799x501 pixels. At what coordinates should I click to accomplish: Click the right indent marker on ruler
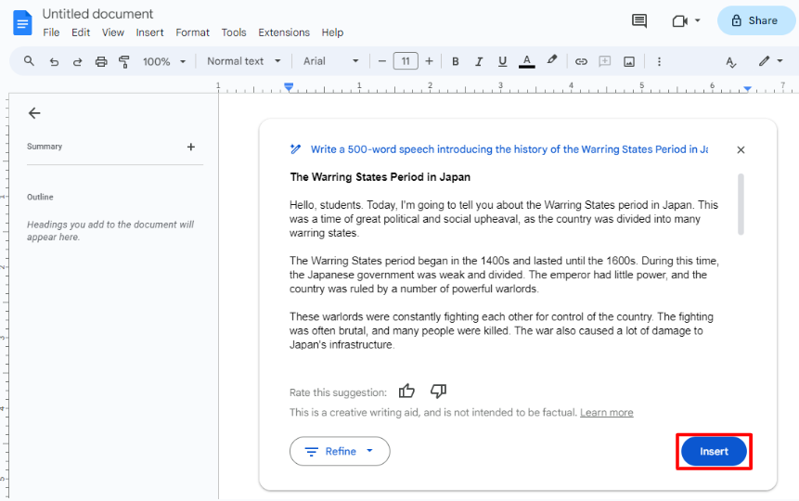(747, 89)
